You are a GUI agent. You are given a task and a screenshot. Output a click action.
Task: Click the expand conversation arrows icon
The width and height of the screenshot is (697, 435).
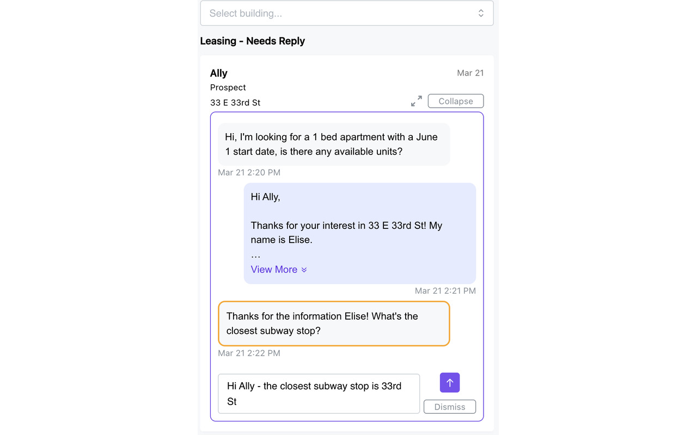click(x=417, y=101)
